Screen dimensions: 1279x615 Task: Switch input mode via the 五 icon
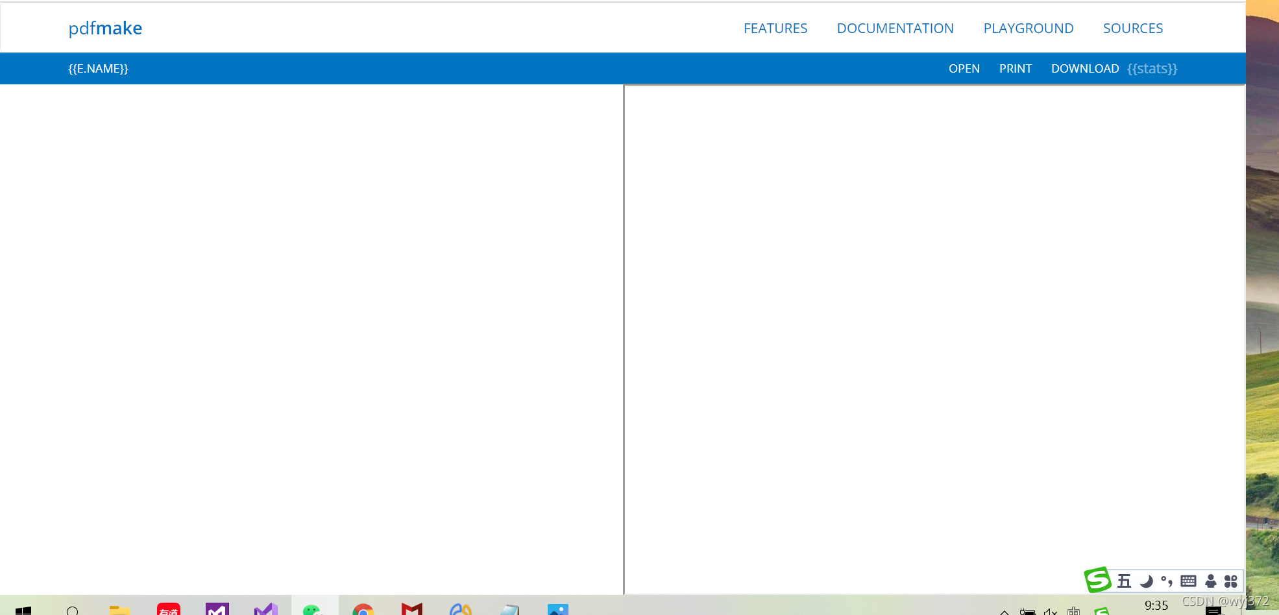pyautogui.click(x=1124, y=581)
